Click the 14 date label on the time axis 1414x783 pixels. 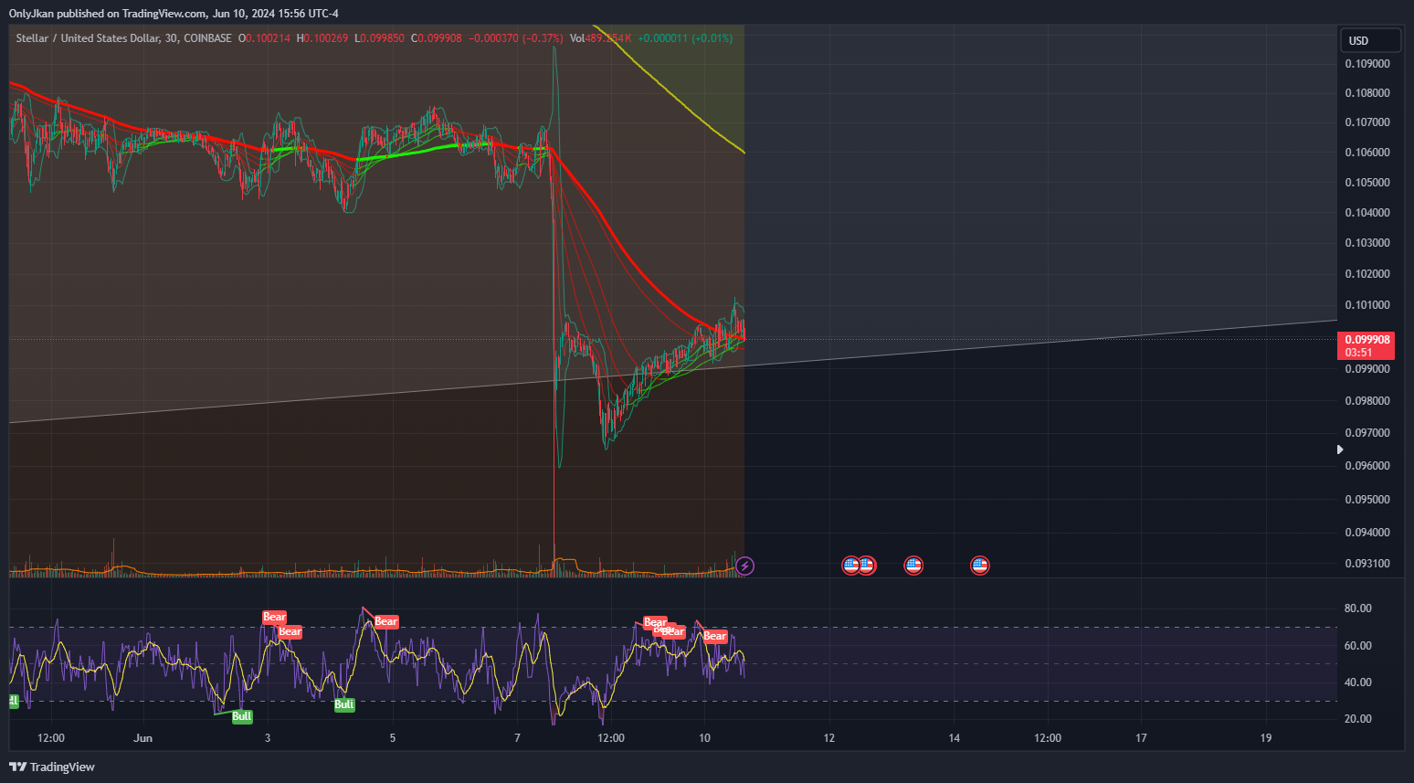click(955, 738)
